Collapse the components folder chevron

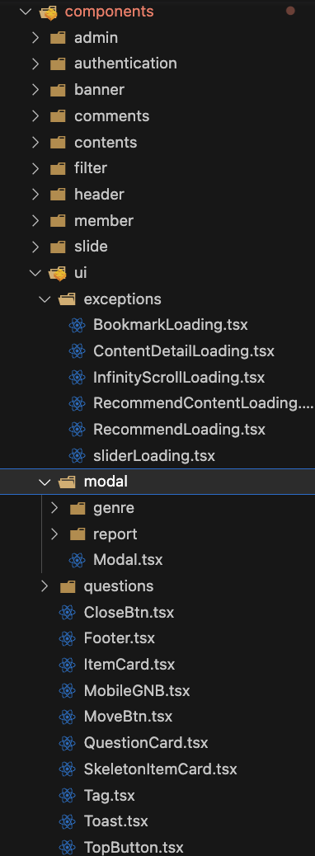click(x=25, y=11)
